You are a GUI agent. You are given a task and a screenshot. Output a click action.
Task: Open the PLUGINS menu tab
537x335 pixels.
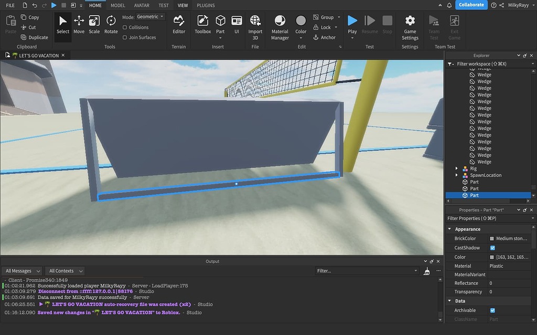[x=205, y=5]
